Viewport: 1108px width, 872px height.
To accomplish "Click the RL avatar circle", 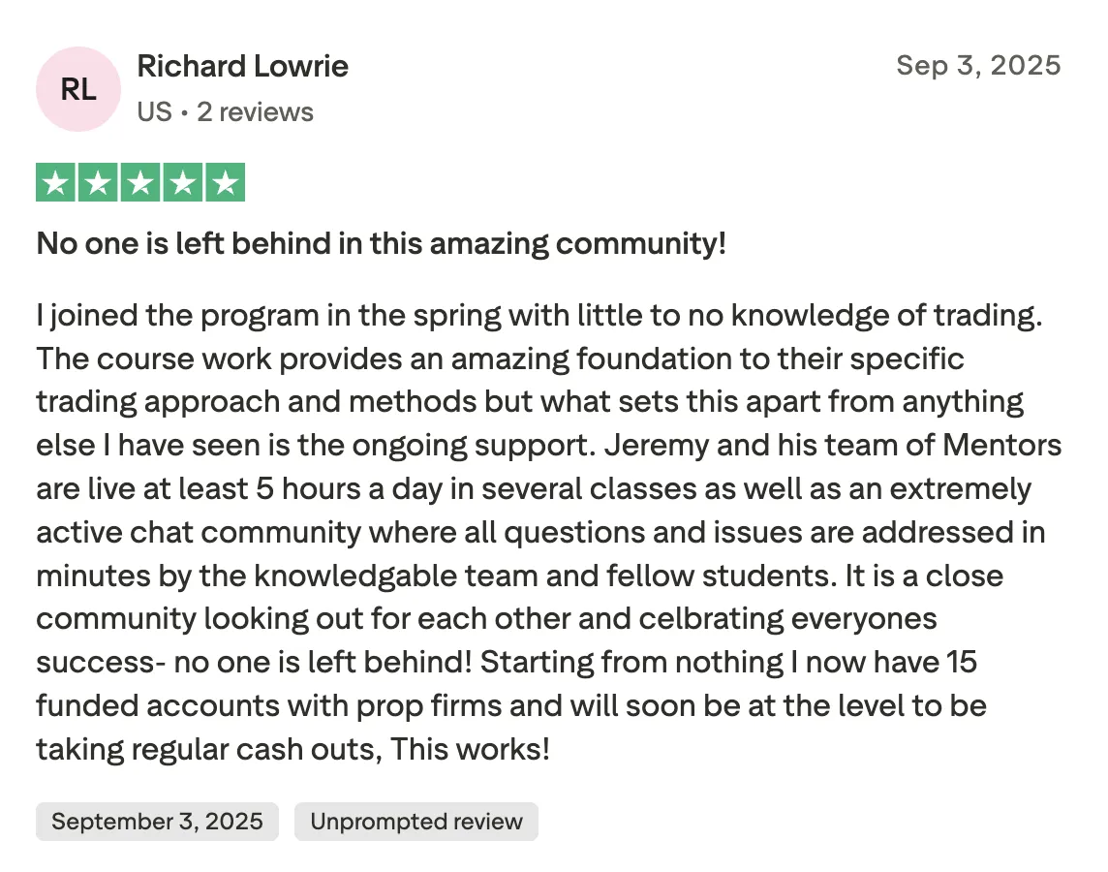I will pos(78,89).
